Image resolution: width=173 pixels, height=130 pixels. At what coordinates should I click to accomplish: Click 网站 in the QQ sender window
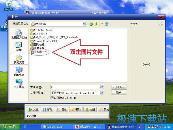tap(104, 109)
